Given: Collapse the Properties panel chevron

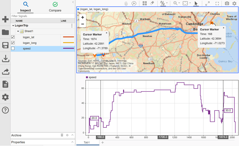Looking at the screenshot, I should click(x=72, y=142).
